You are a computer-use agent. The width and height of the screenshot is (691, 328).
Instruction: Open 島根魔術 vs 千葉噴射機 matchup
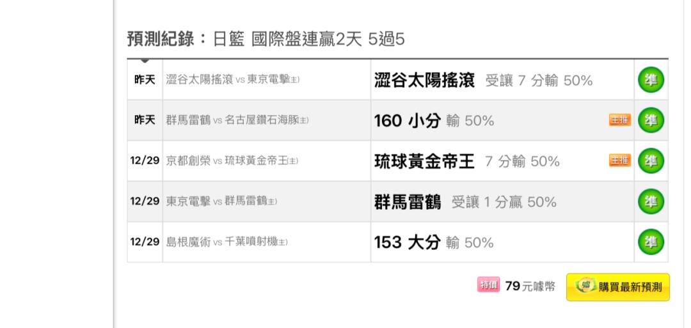(227, 242)
